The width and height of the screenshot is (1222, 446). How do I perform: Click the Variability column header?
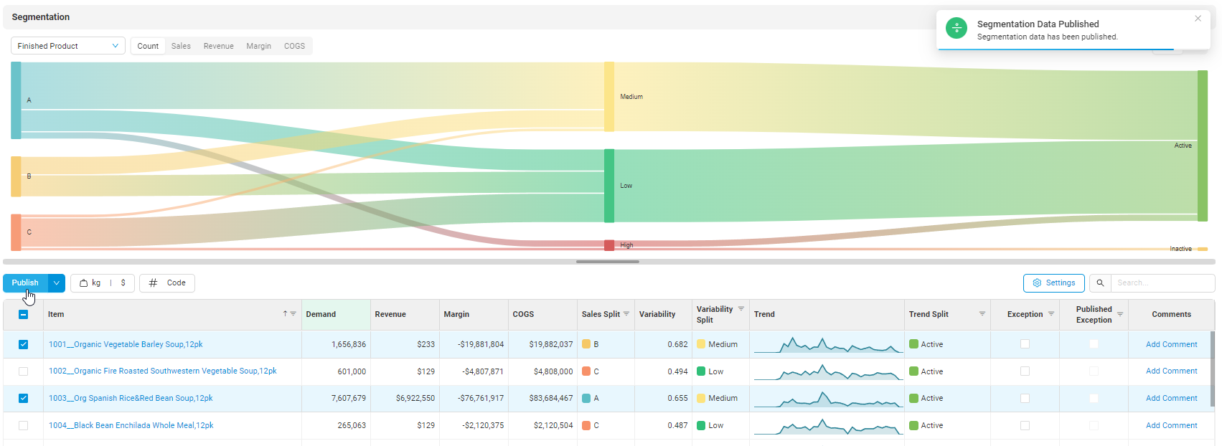coord(663,314)
